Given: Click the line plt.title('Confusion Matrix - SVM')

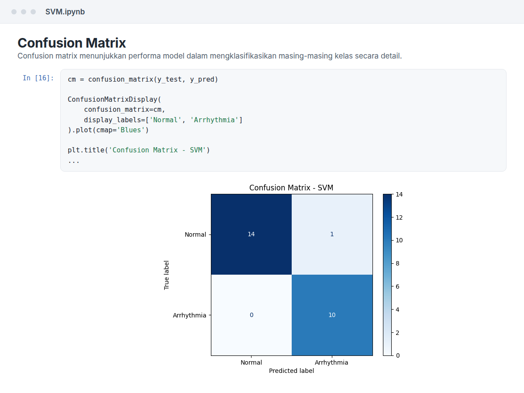Looking at the screenshot, I should pyautogui.click(x=139, y=150).
